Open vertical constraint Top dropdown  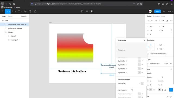[161, 49]
